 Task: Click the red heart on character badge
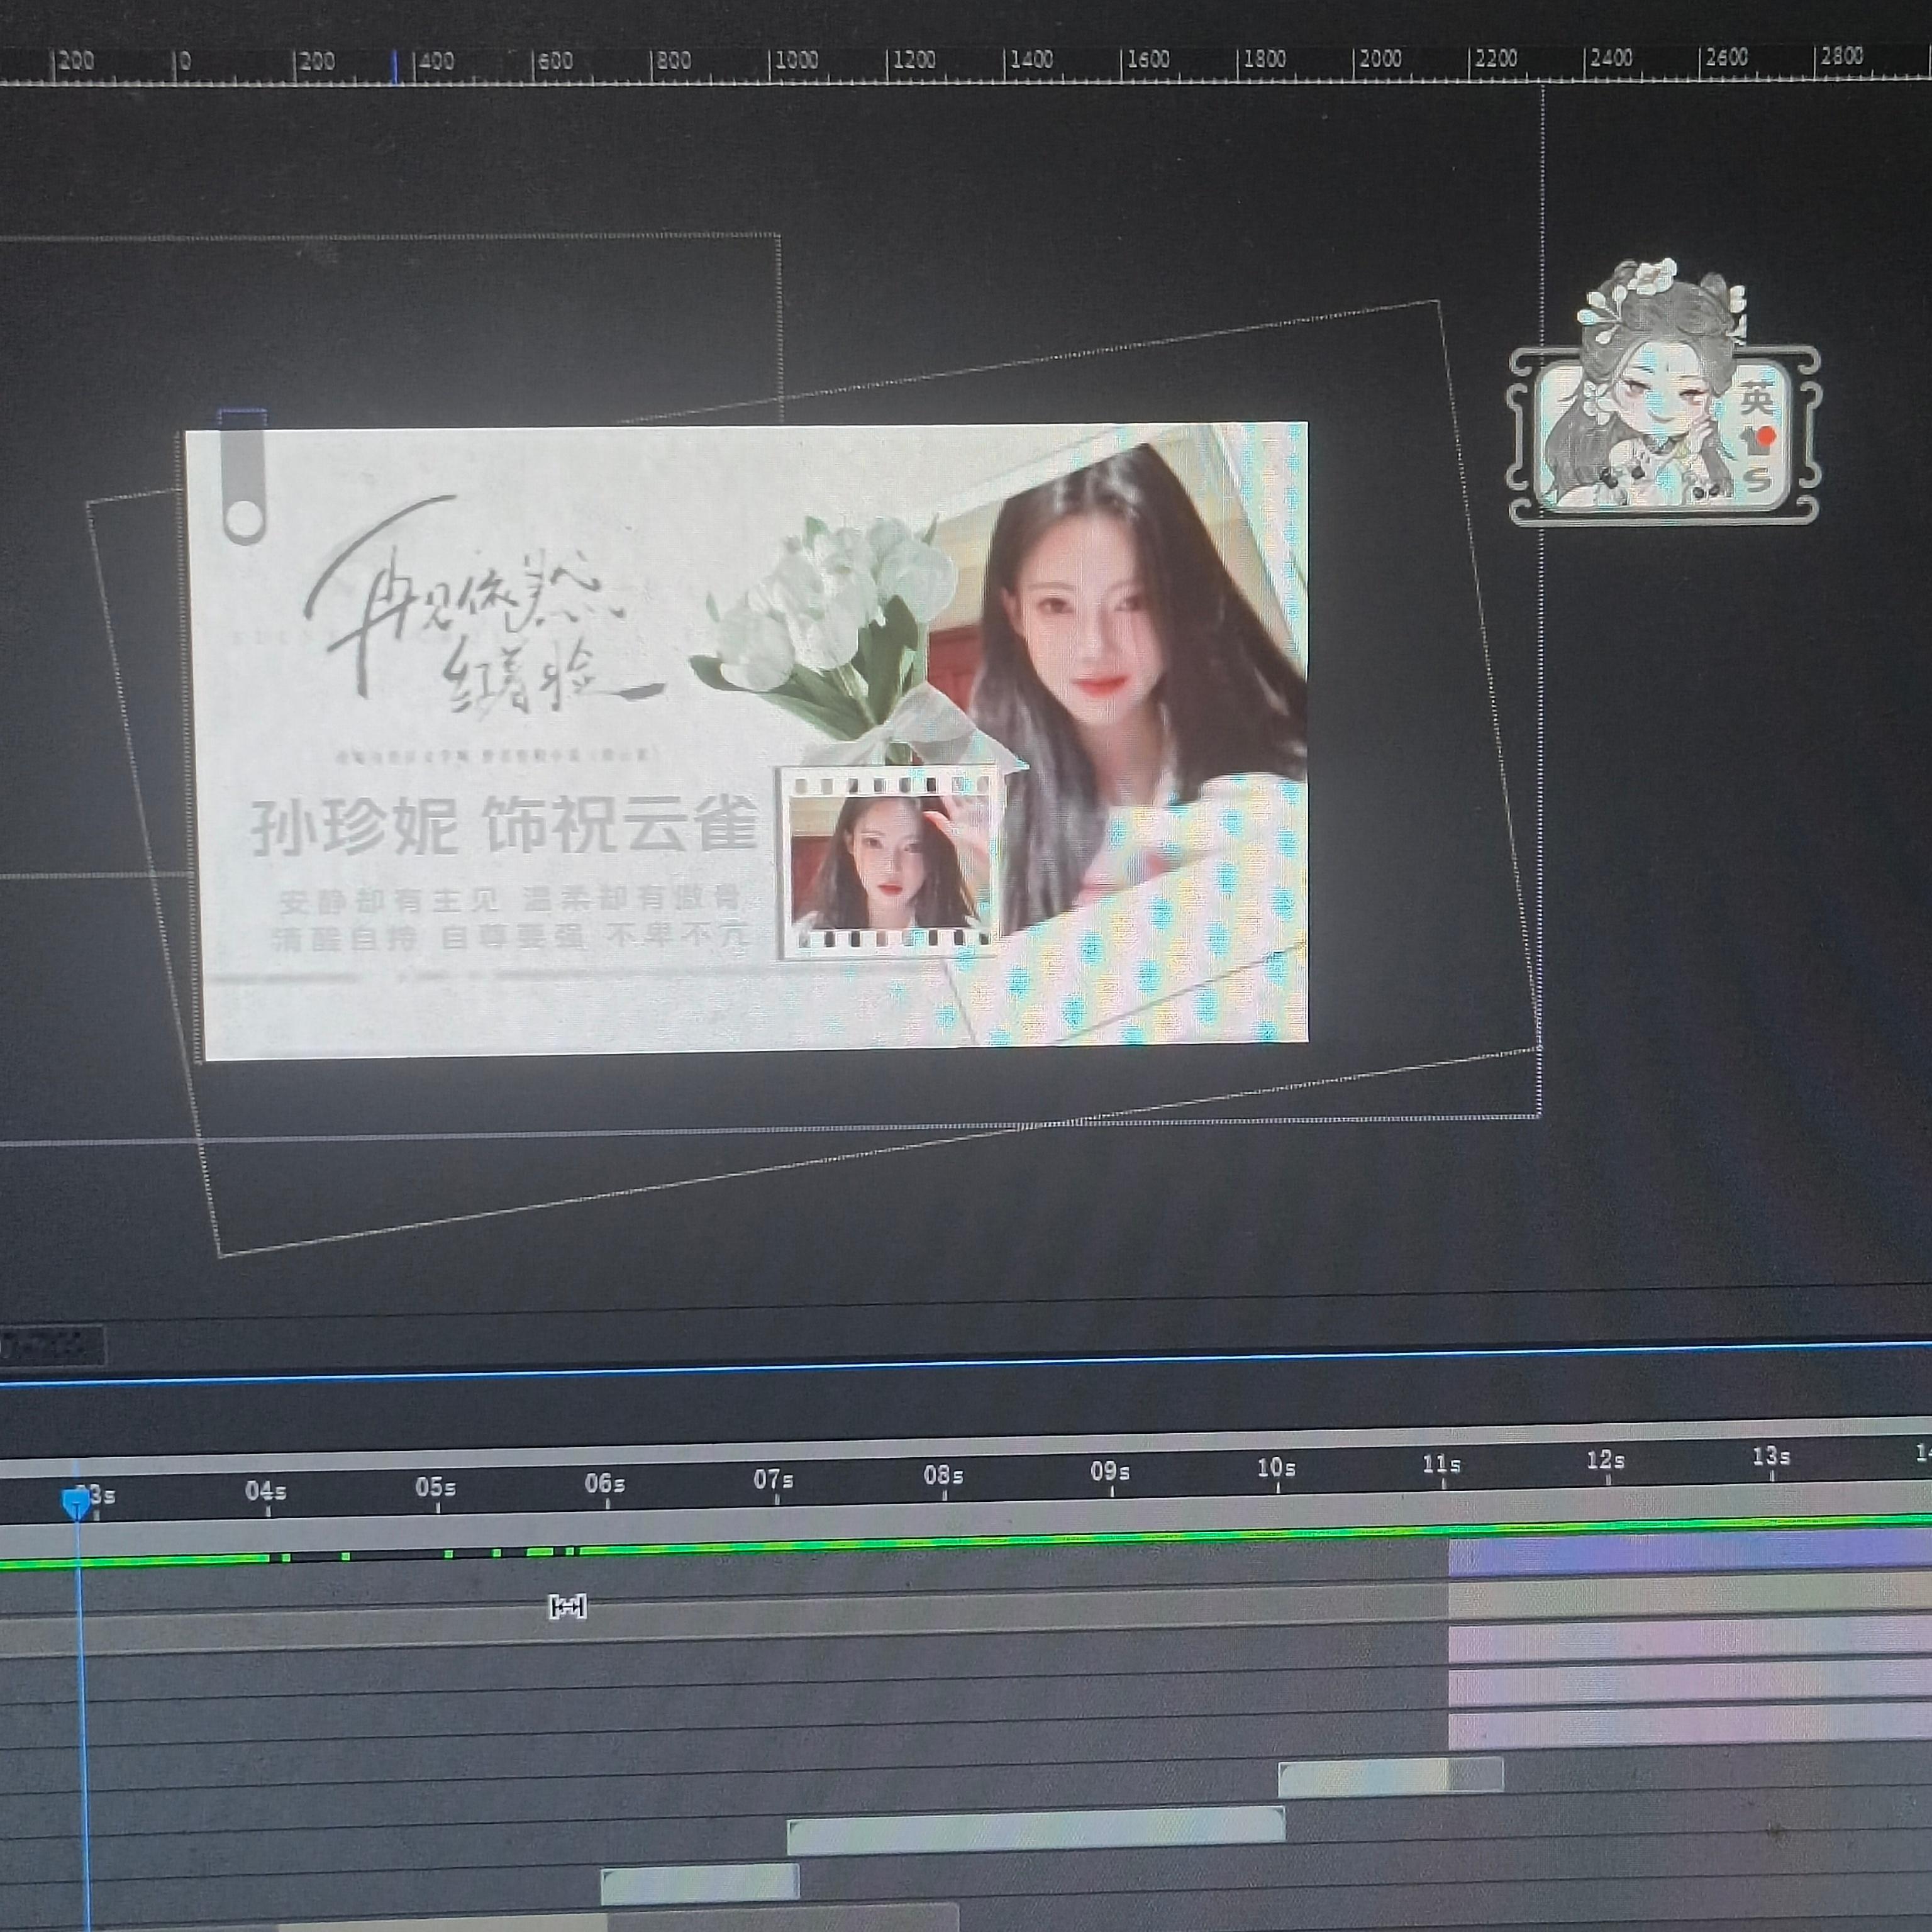(x=1766, y=436)
